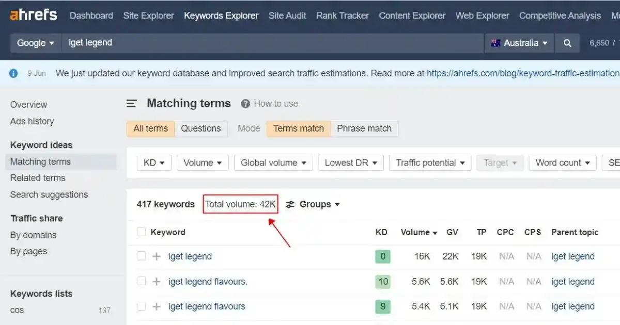Click the KD 0 badge for 'iget legend'
The image size is (620, 325).
tap(383, 256)
